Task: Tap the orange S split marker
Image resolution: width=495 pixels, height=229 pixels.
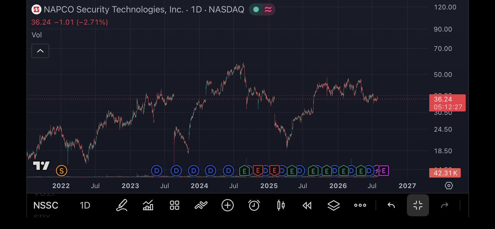Action: pos(62,171)
